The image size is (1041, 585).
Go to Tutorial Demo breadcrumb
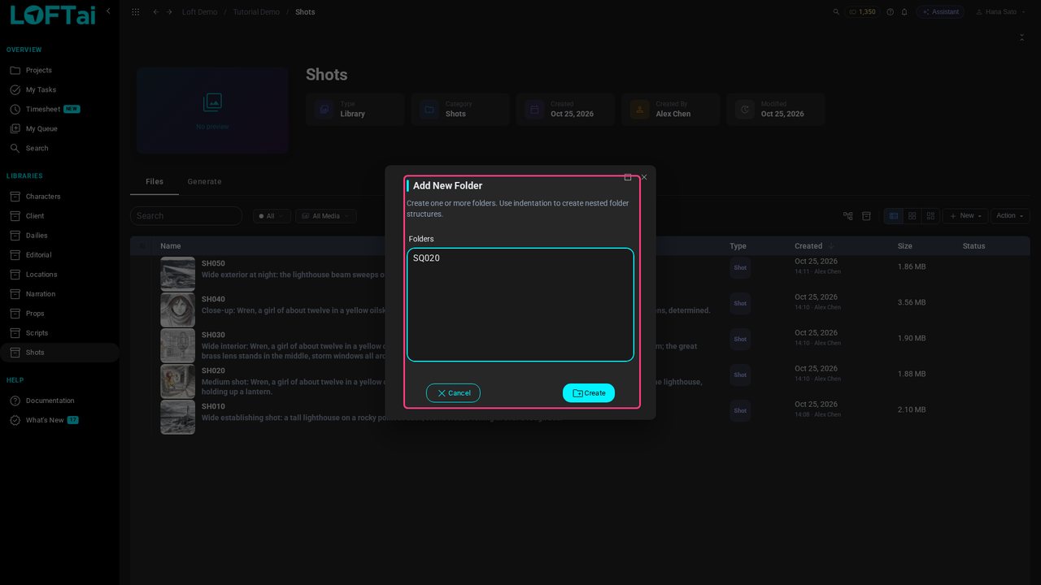coord(256,12)
